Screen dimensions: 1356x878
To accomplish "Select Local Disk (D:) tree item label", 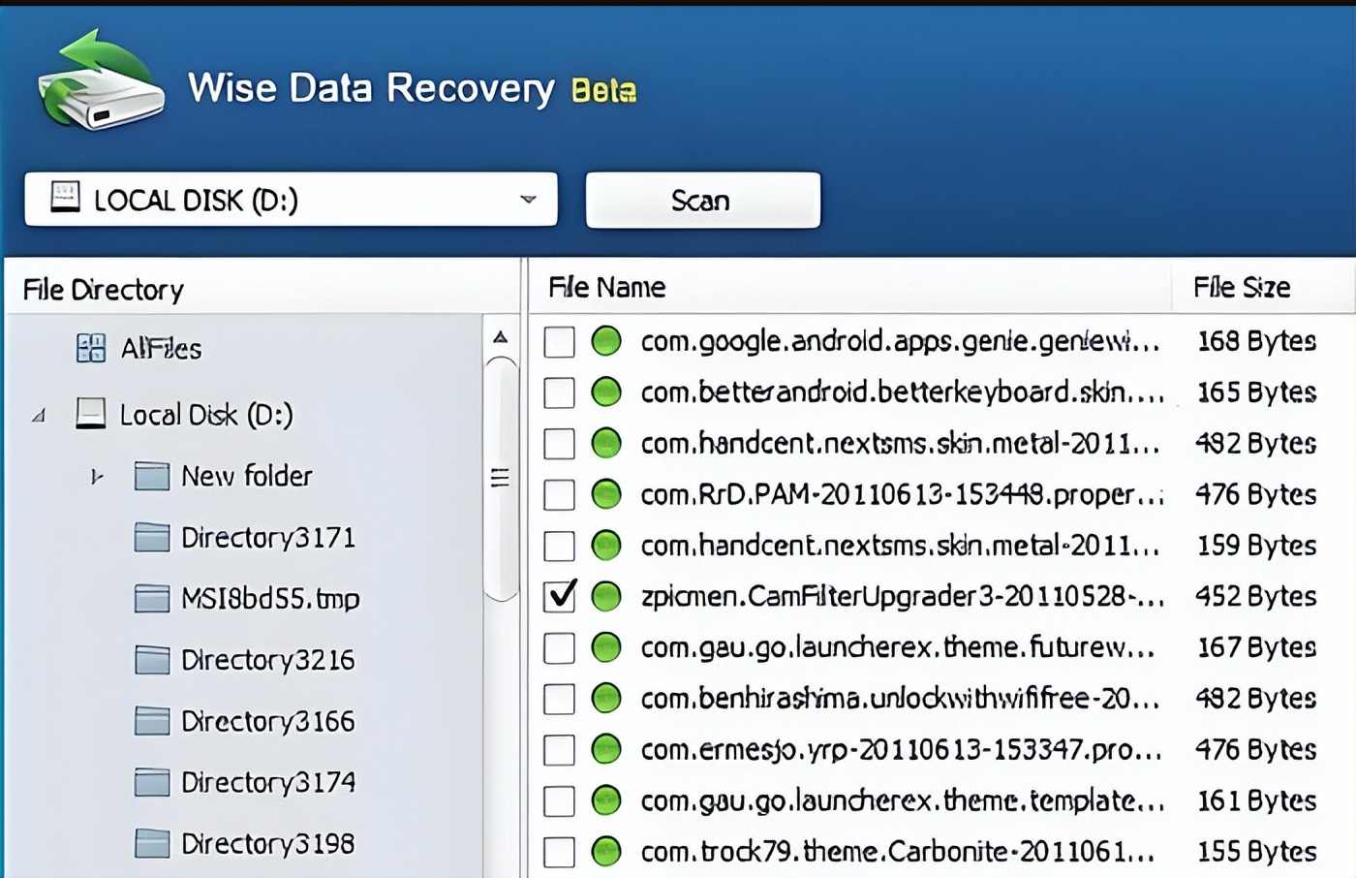I will [x=206, y=415].
